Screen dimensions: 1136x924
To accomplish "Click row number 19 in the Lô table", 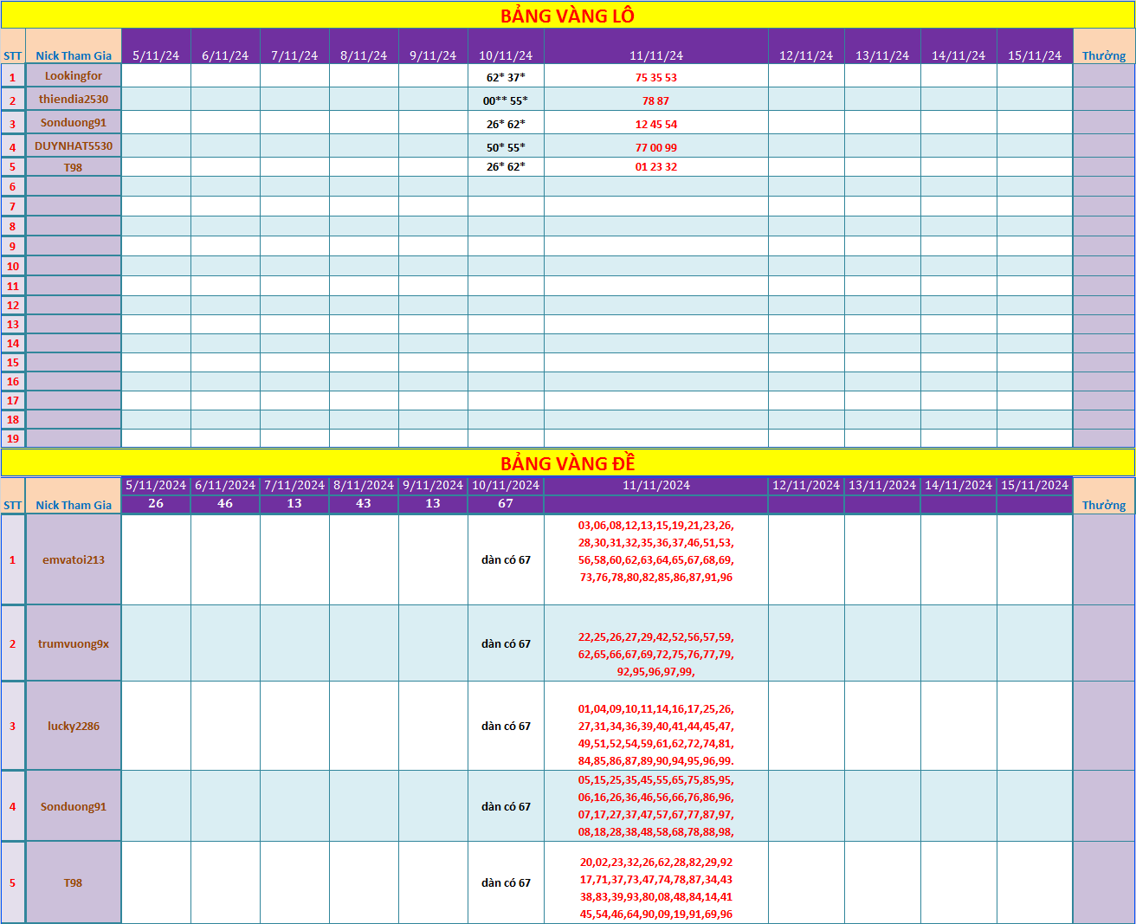I will coord(13,438).
